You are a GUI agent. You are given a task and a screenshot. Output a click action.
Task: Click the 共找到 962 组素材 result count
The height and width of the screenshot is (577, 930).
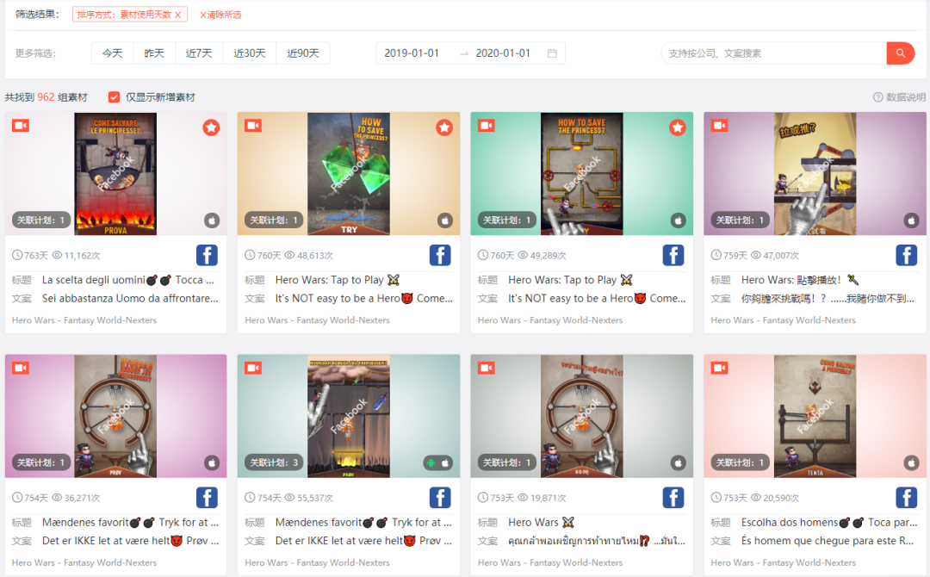point(46,97)
